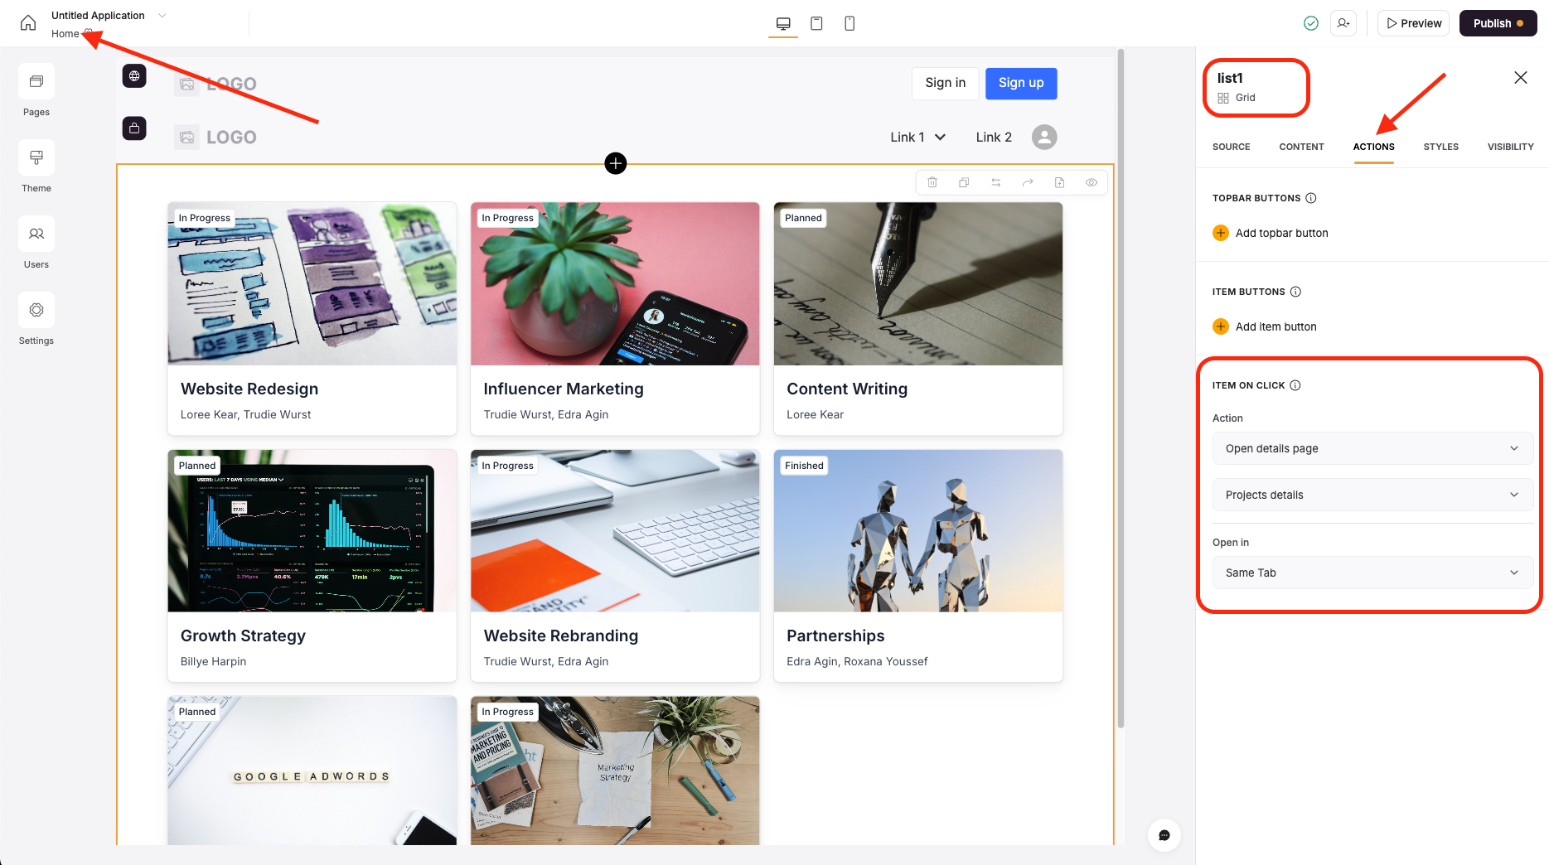
Task: Click Add topbar button
Action: point(1271,233)
